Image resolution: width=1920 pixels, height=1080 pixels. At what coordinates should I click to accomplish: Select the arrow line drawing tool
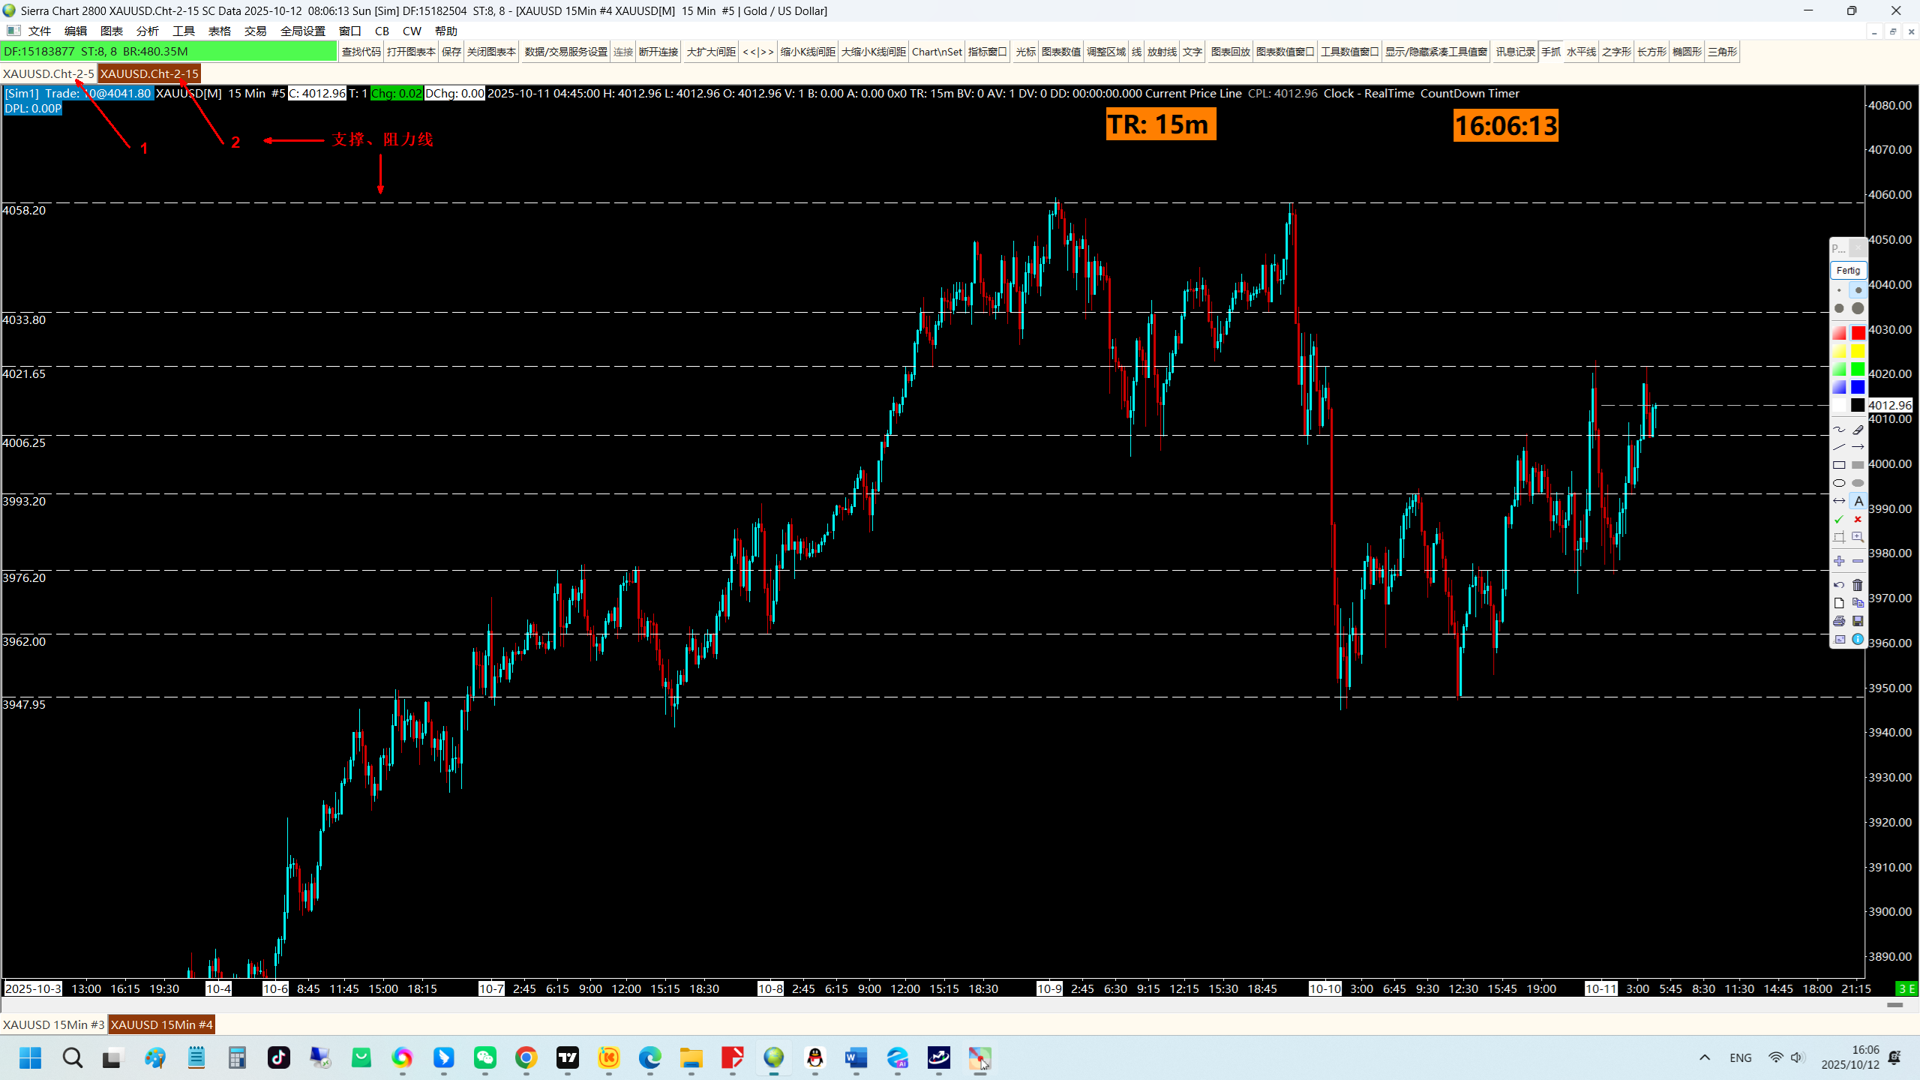[1857, 448]
